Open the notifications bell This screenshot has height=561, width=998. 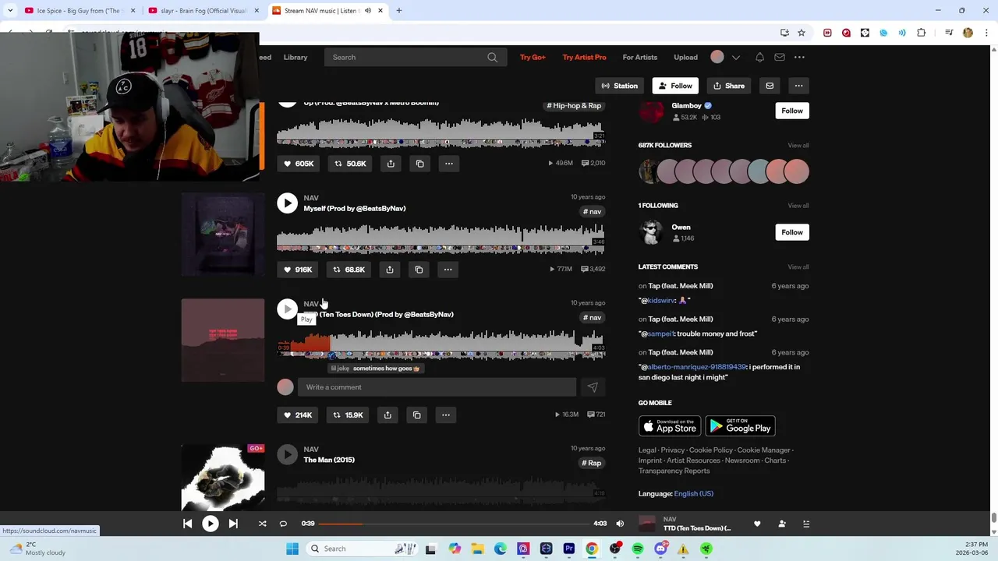[759, 57]
